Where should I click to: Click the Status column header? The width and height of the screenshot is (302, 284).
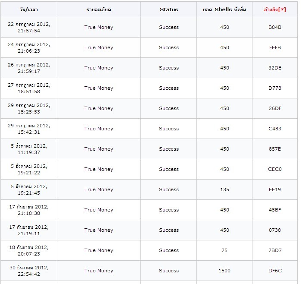169,9
